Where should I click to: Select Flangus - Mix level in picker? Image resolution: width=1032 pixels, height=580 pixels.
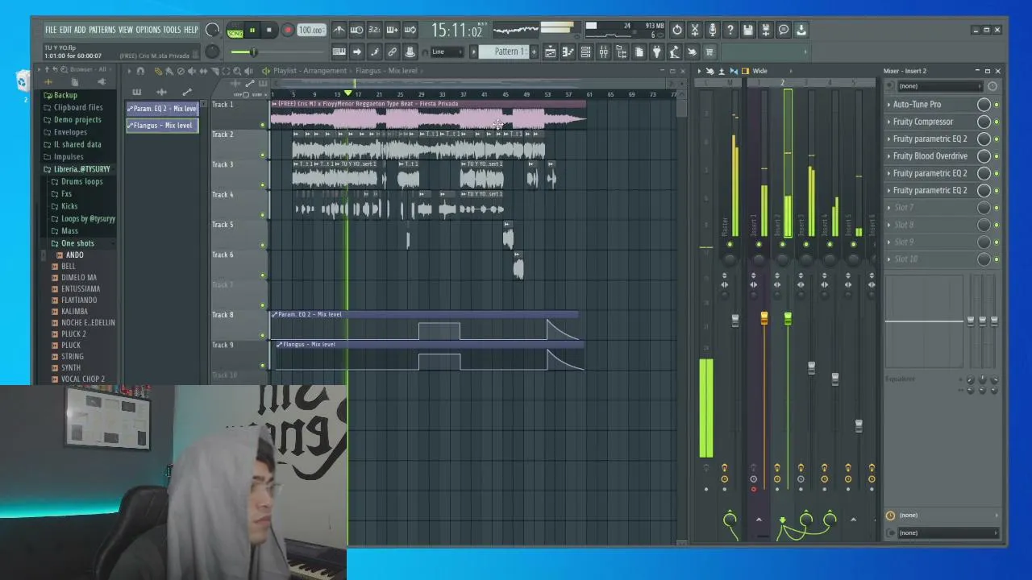[162, 126]
